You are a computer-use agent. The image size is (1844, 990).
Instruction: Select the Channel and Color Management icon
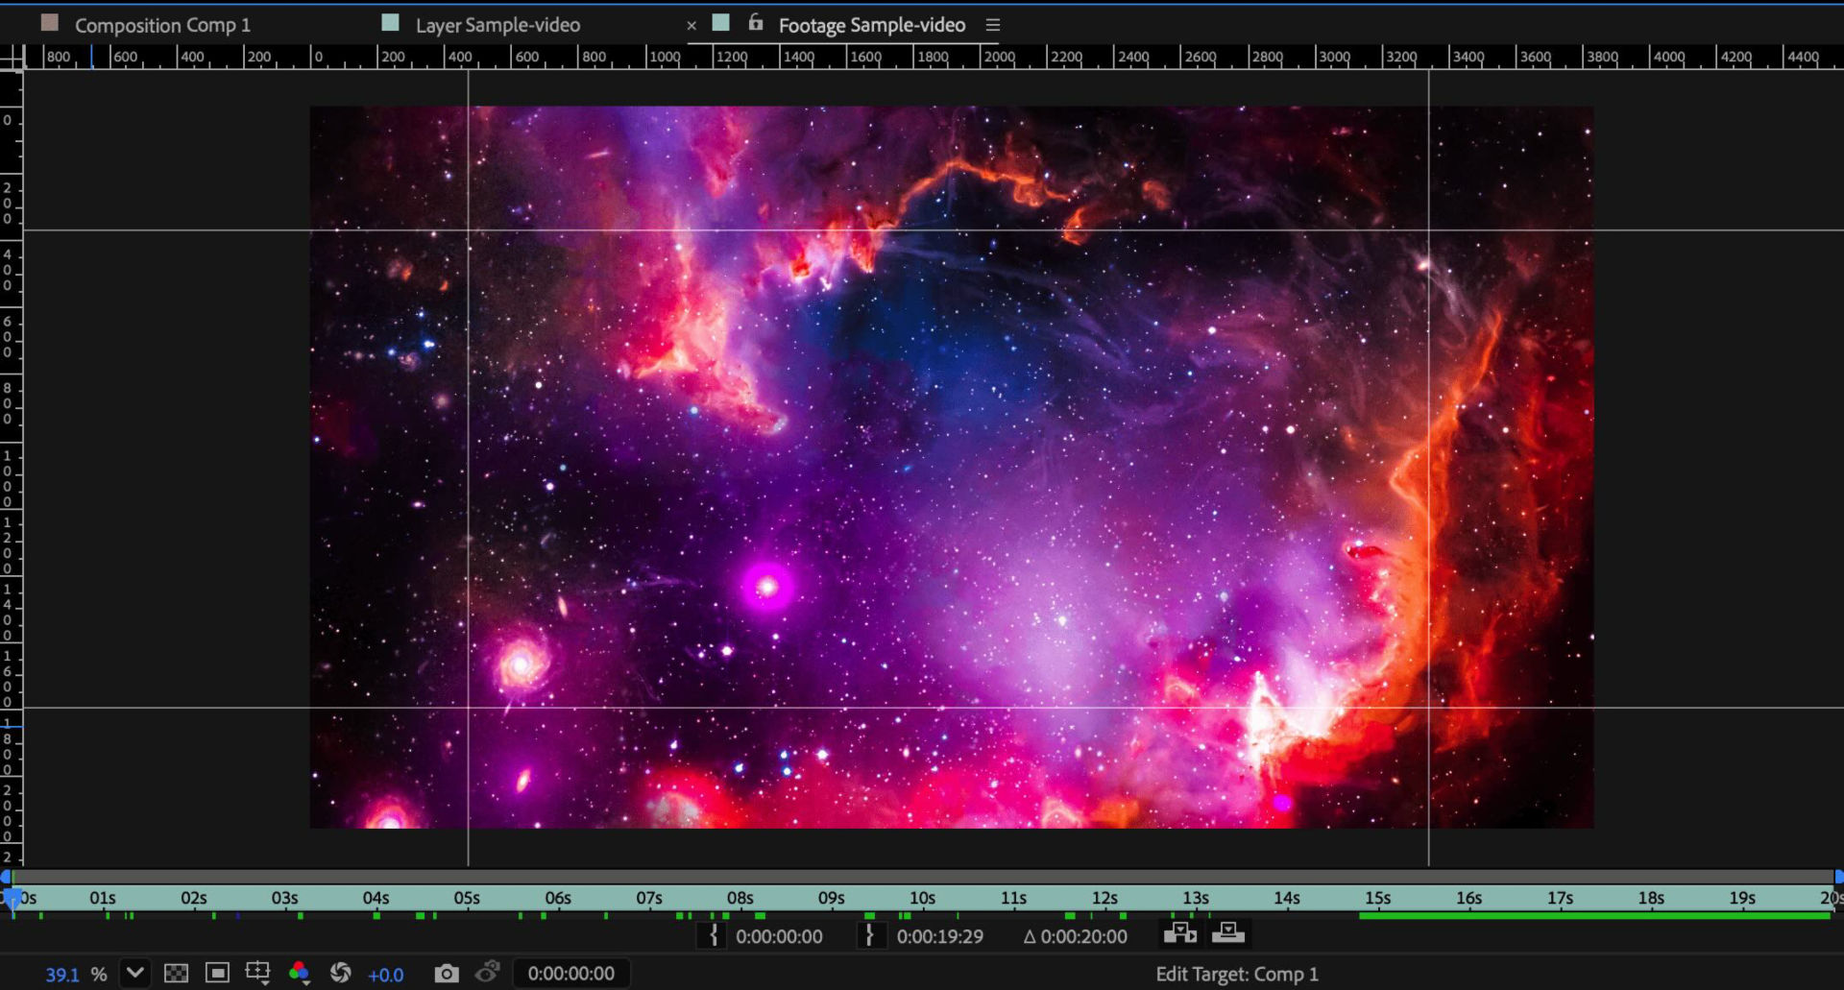coord(300,973)
